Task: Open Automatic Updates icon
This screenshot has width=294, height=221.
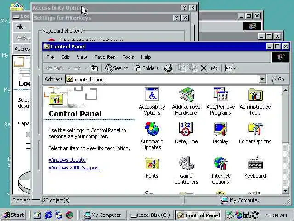Action: pyautogui.click(x=152, y=136)
